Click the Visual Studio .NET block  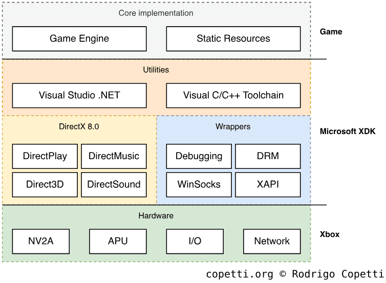(x=79, y=96)
